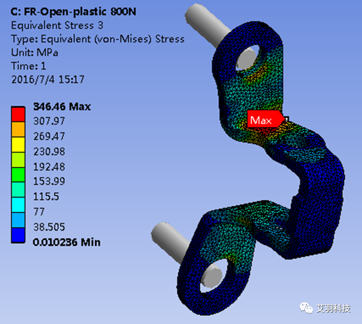The height and width of the screenshot is (324, 362).
Task: Select the '269.47' legend value
Action: pos(49,136)
